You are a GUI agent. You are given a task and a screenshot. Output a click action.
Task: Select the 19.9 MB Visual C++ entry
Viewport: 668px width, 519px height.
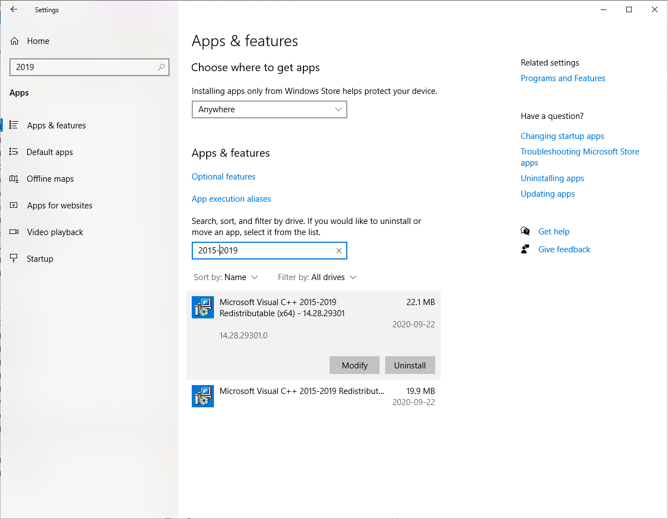click(313, 396)
